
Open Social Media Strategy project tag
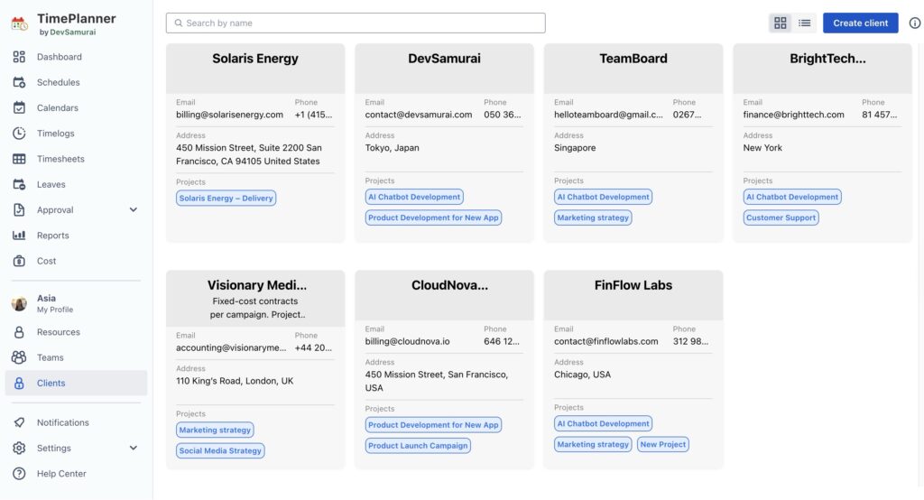(220, 450)
